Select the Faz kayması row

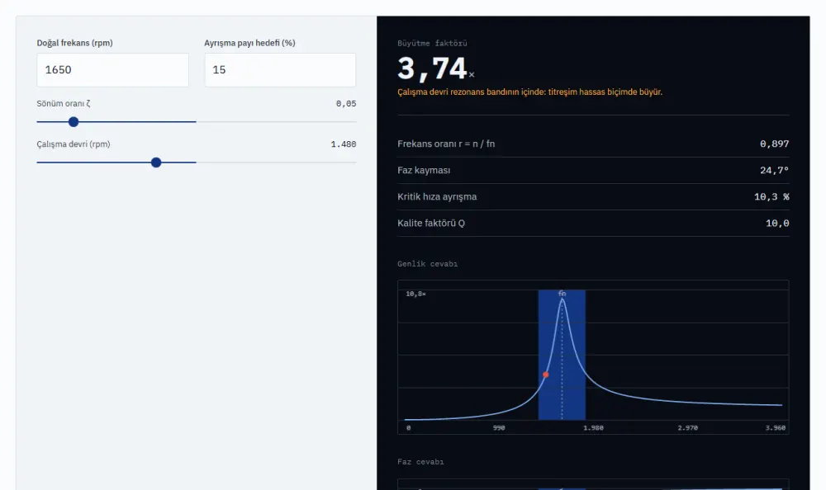pyautogui.click(x=593, y=171)
